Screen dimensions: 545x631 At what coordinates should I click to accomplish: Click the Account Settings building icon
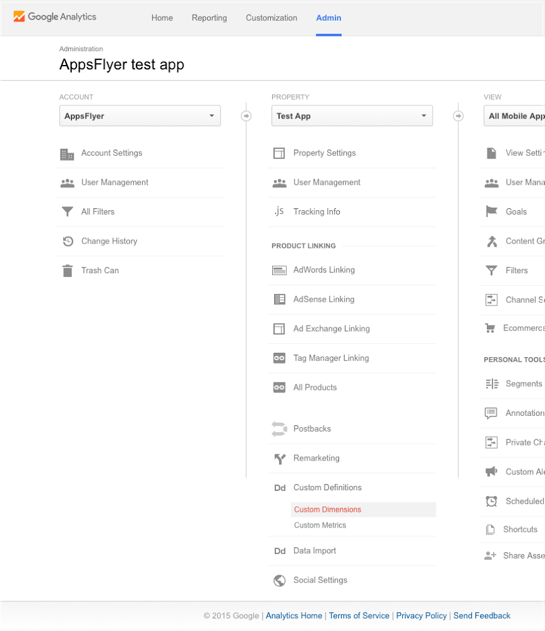tap(67, 154)
